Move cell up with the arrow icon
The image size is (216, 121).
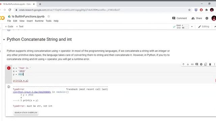(x=183, y=64)
